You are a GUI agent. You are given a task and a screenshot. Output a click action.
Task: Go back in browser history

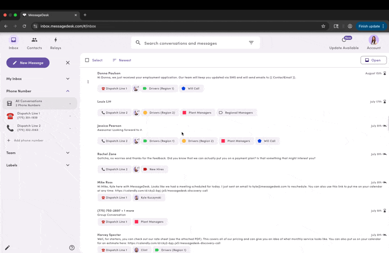[6, 26]
